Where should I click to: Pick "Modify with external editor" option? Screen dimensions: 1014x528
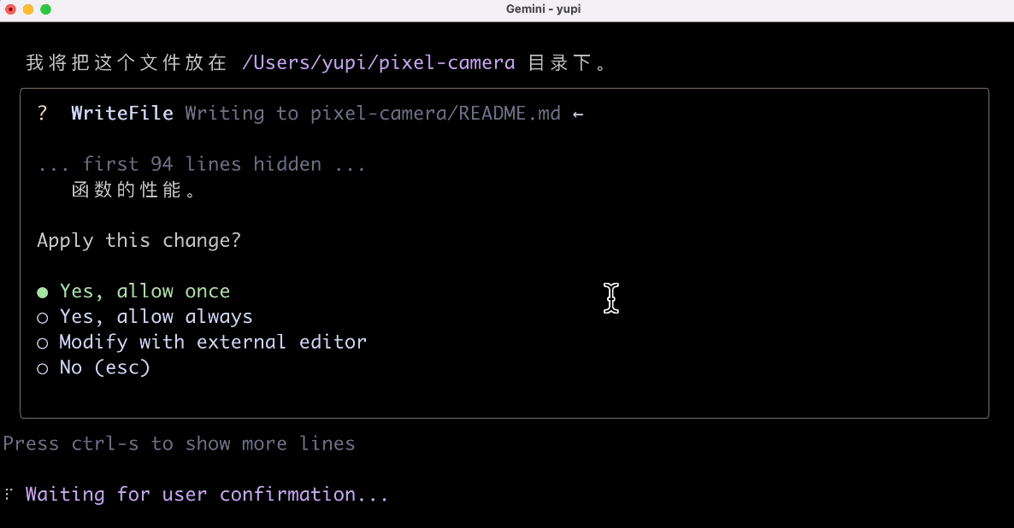click(x=212, y=343)
